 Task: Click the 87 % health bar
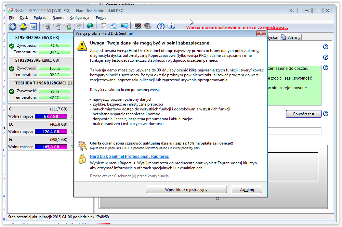pos(55,45)
